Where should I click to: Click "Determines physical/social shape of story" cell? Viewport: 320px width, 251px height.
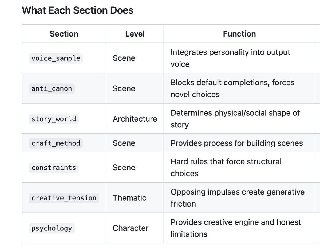tap(235, 119)
